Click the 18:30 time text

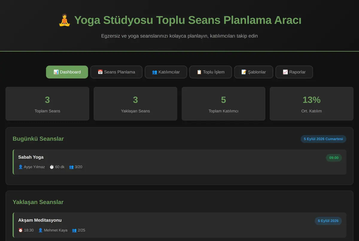[x=29, y=230]
